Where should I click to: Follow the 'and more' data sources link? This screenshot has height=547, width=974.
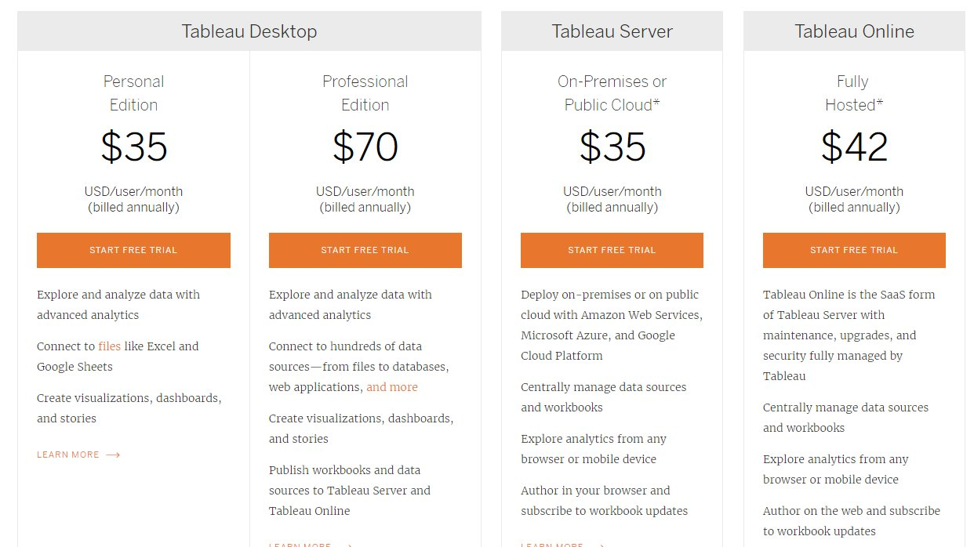click(392, 387)
